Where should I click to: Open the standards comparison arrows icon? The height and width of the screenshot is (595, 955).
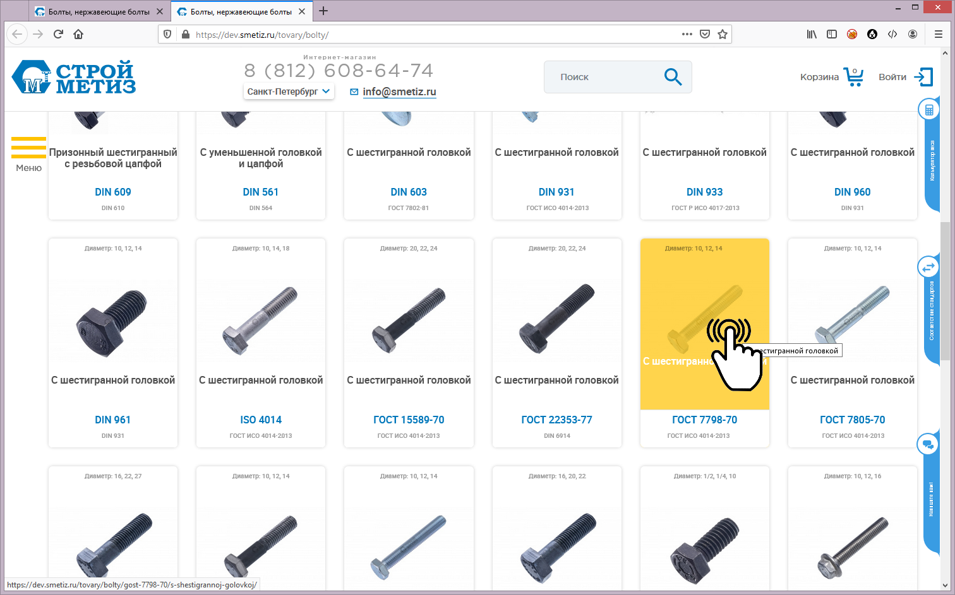tap(928, 268)
